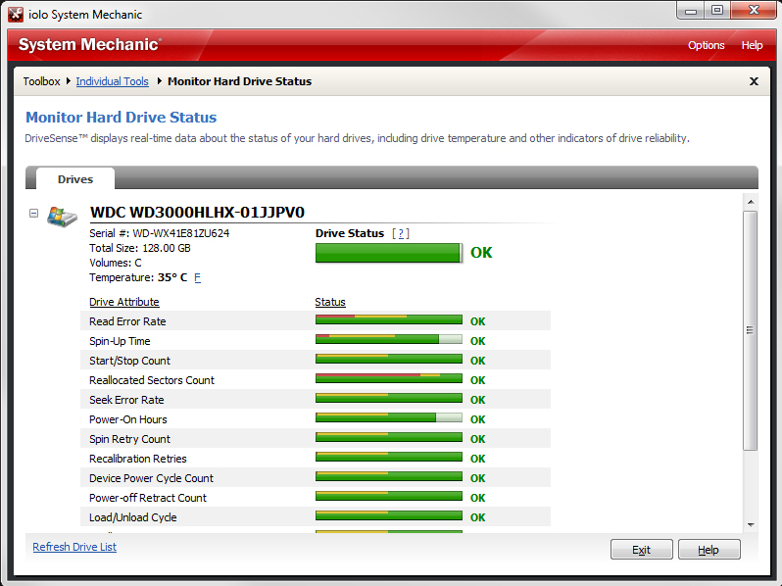Minimize the System Mechanic window
This screenshot has width=782, height=586.
[x=691, y=11]
